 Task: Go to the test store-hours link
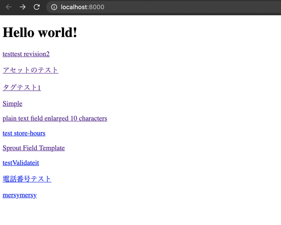(24, 133)
